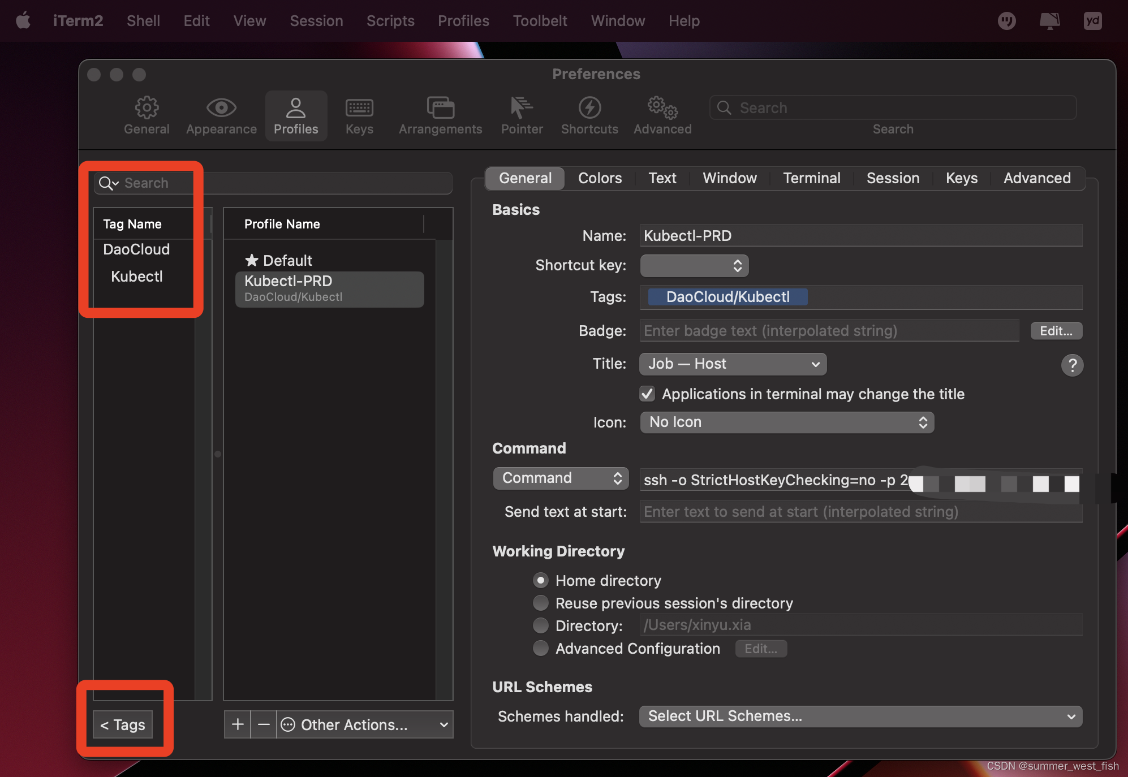The width and height of the screenshot is (1128, 777).
Task: Open the Pointer settings
Action: coord(521,115)
